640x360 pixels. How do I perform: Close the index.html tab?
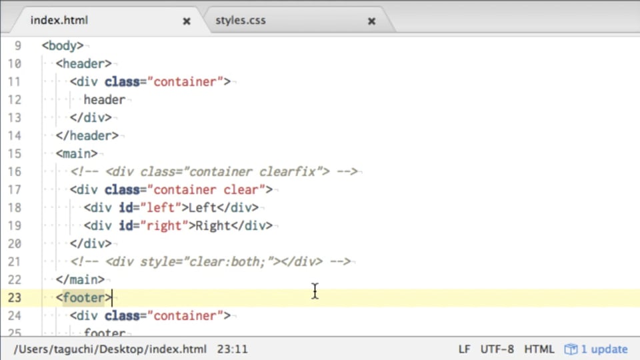[187, 21]
